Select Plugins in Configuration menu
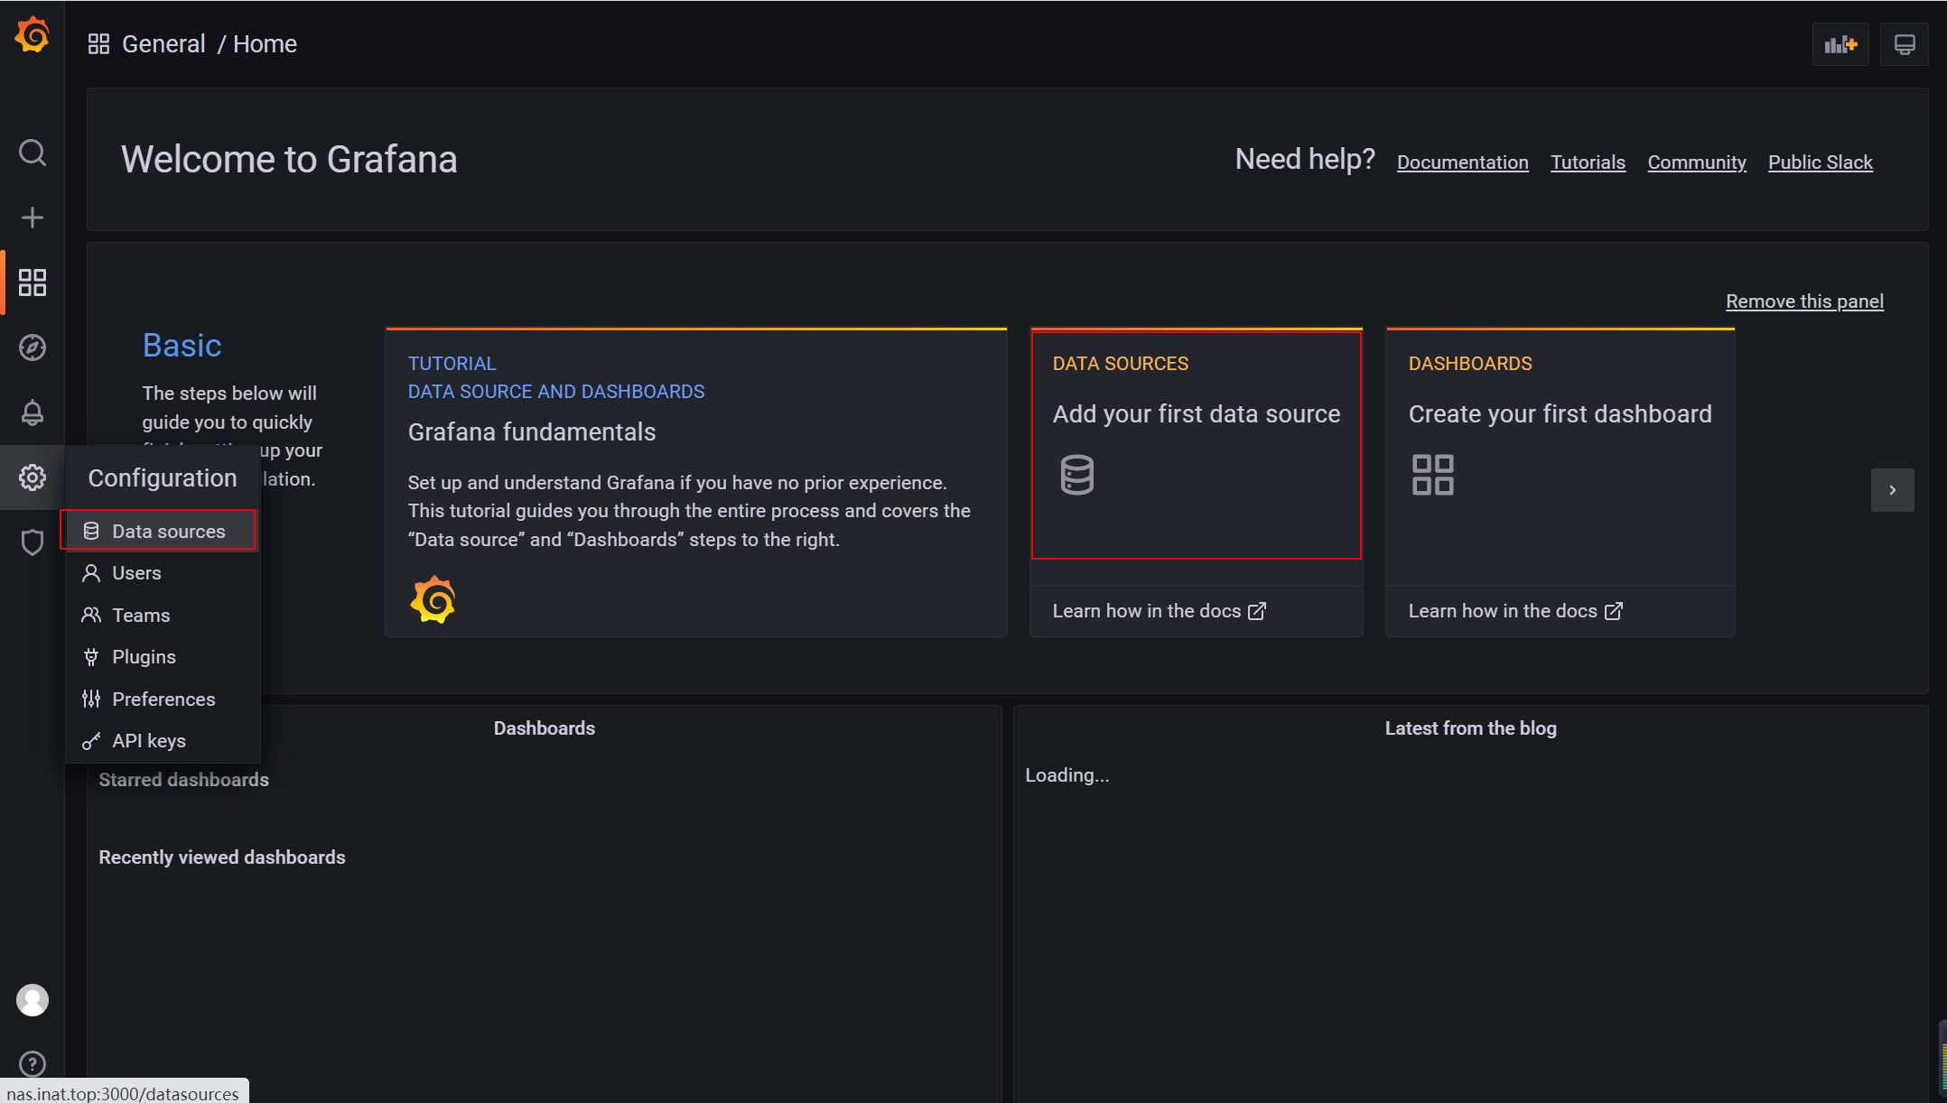Screen dimensions: 1947x1103 click(x=163, y=657)
